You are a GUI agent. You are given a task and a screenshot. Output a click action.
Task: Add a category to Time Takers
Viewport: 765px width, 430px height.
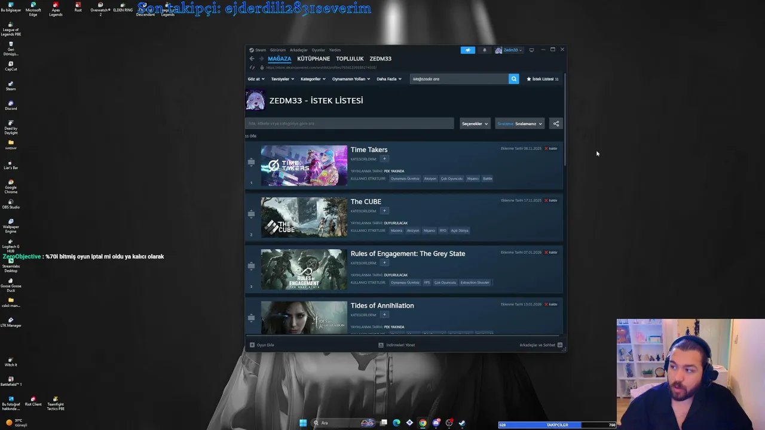pos(384,159)
